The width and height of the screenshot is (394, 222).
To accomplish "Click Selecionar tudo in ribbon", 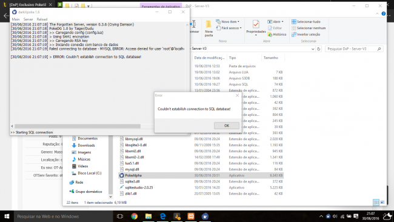I will 306,22.
